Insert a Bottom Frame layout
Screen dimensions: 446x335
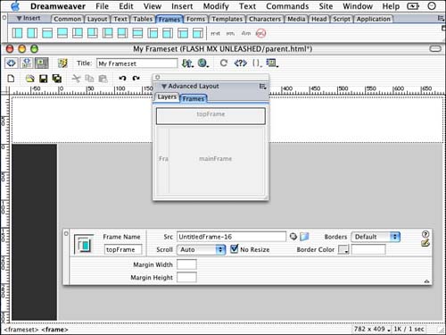tap(62, 33)
